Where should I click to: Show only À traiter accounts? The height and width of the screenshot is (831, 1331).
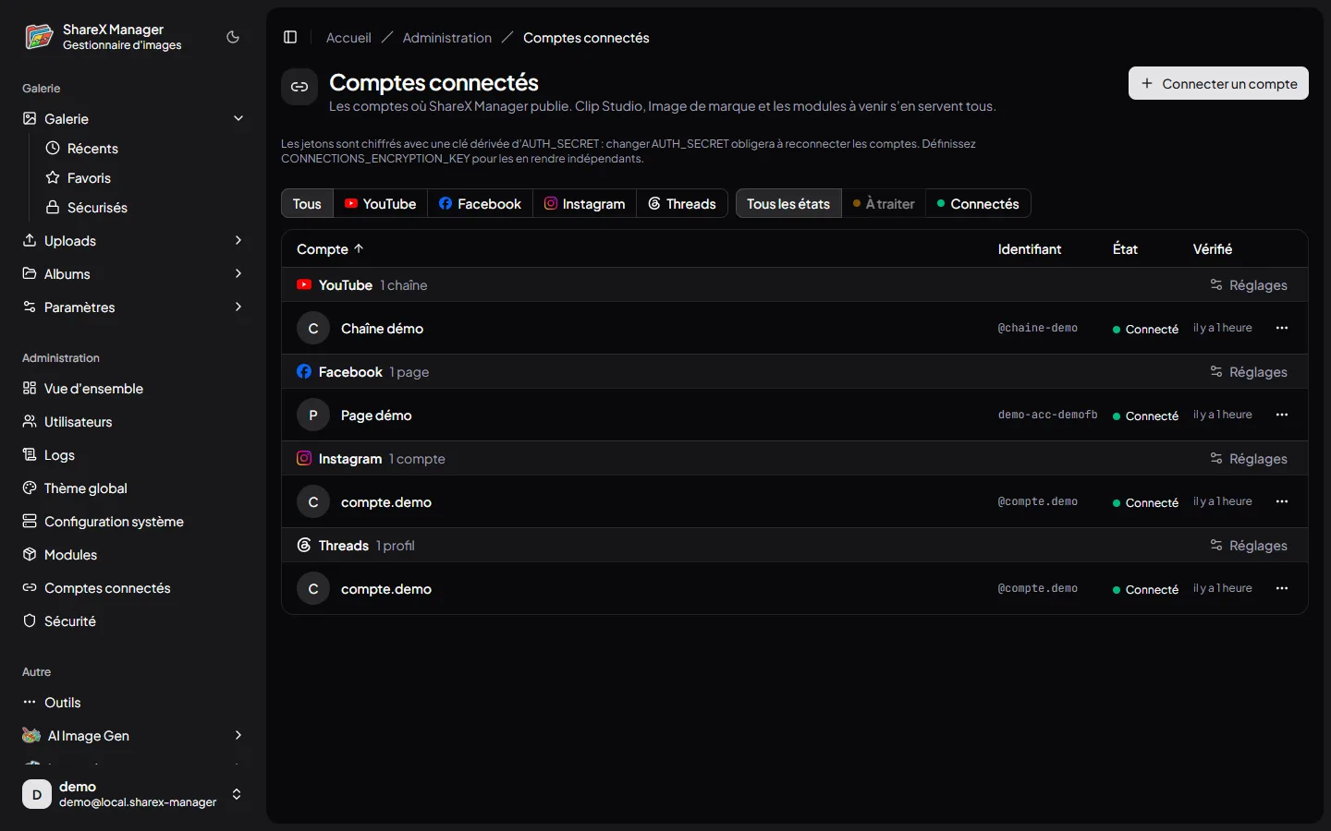click(x=884, y=204)
